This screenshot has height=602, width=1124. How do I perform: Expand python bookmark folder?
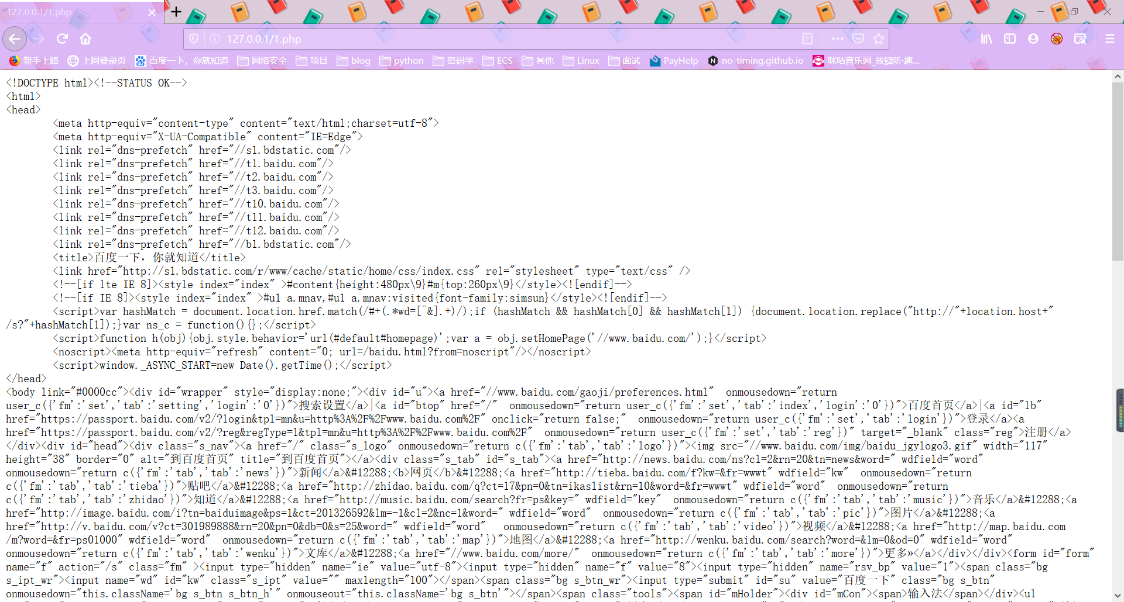[402, 61]
